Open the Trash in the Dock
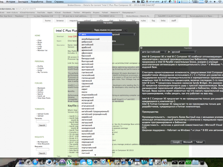 tap(202, 162)
